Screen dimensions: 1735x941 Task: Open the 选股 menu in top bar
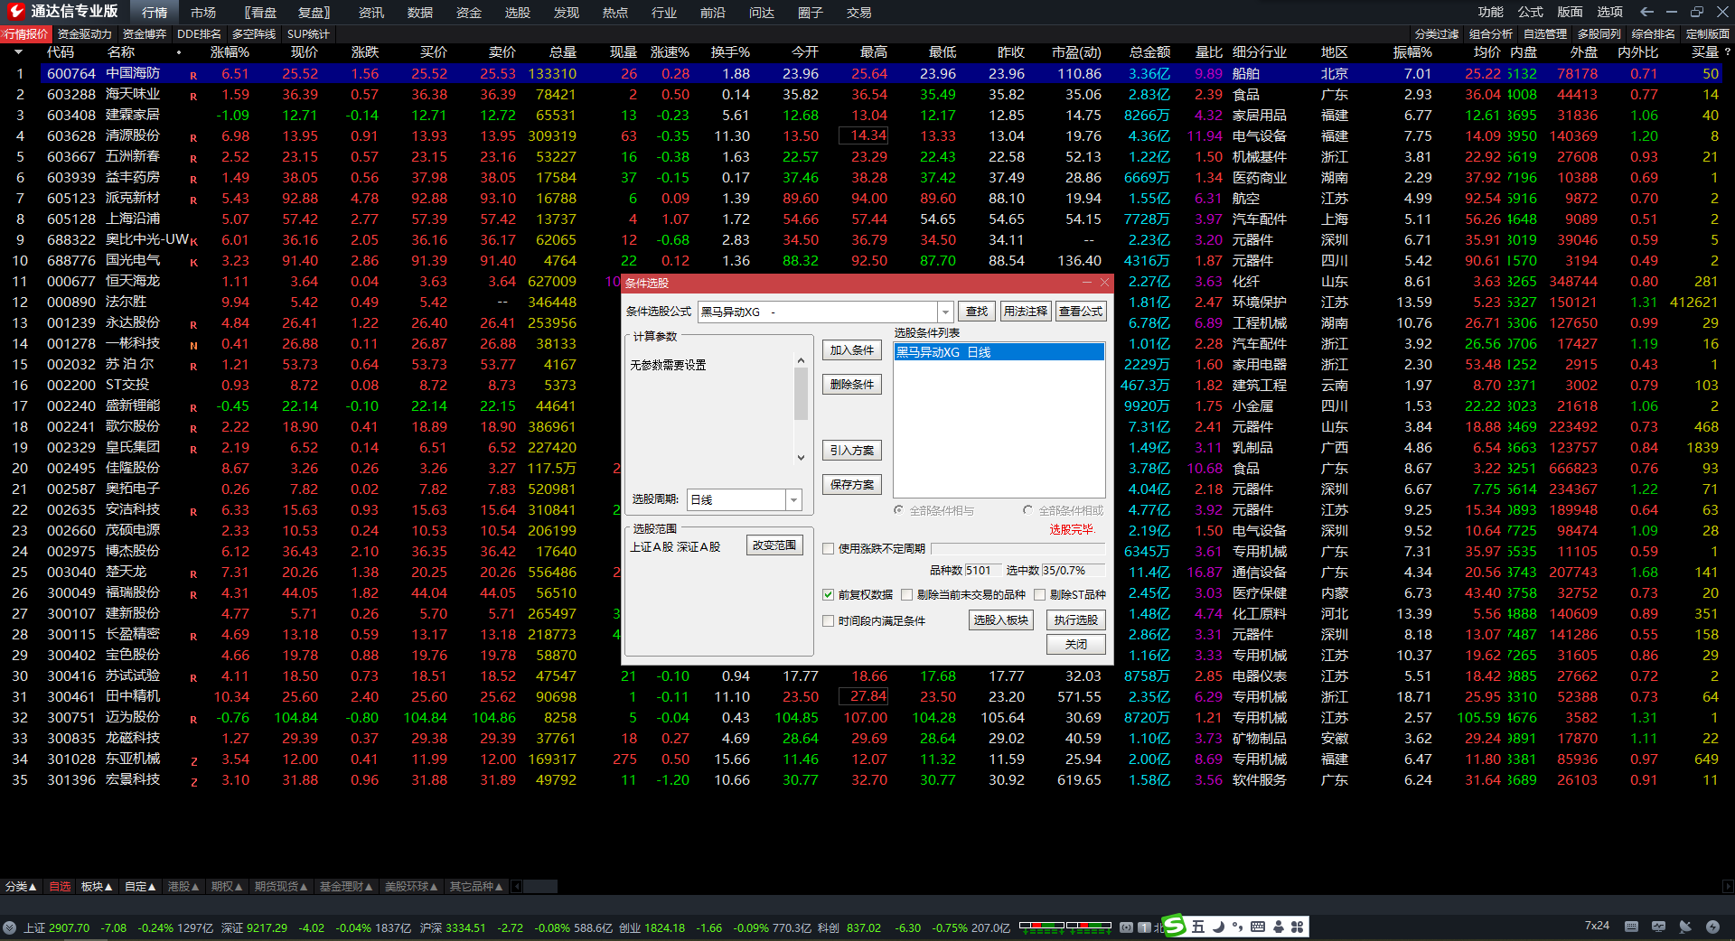[x=517, y=13]
